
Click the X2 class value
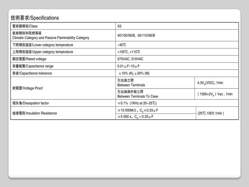(x=119, y=26)
